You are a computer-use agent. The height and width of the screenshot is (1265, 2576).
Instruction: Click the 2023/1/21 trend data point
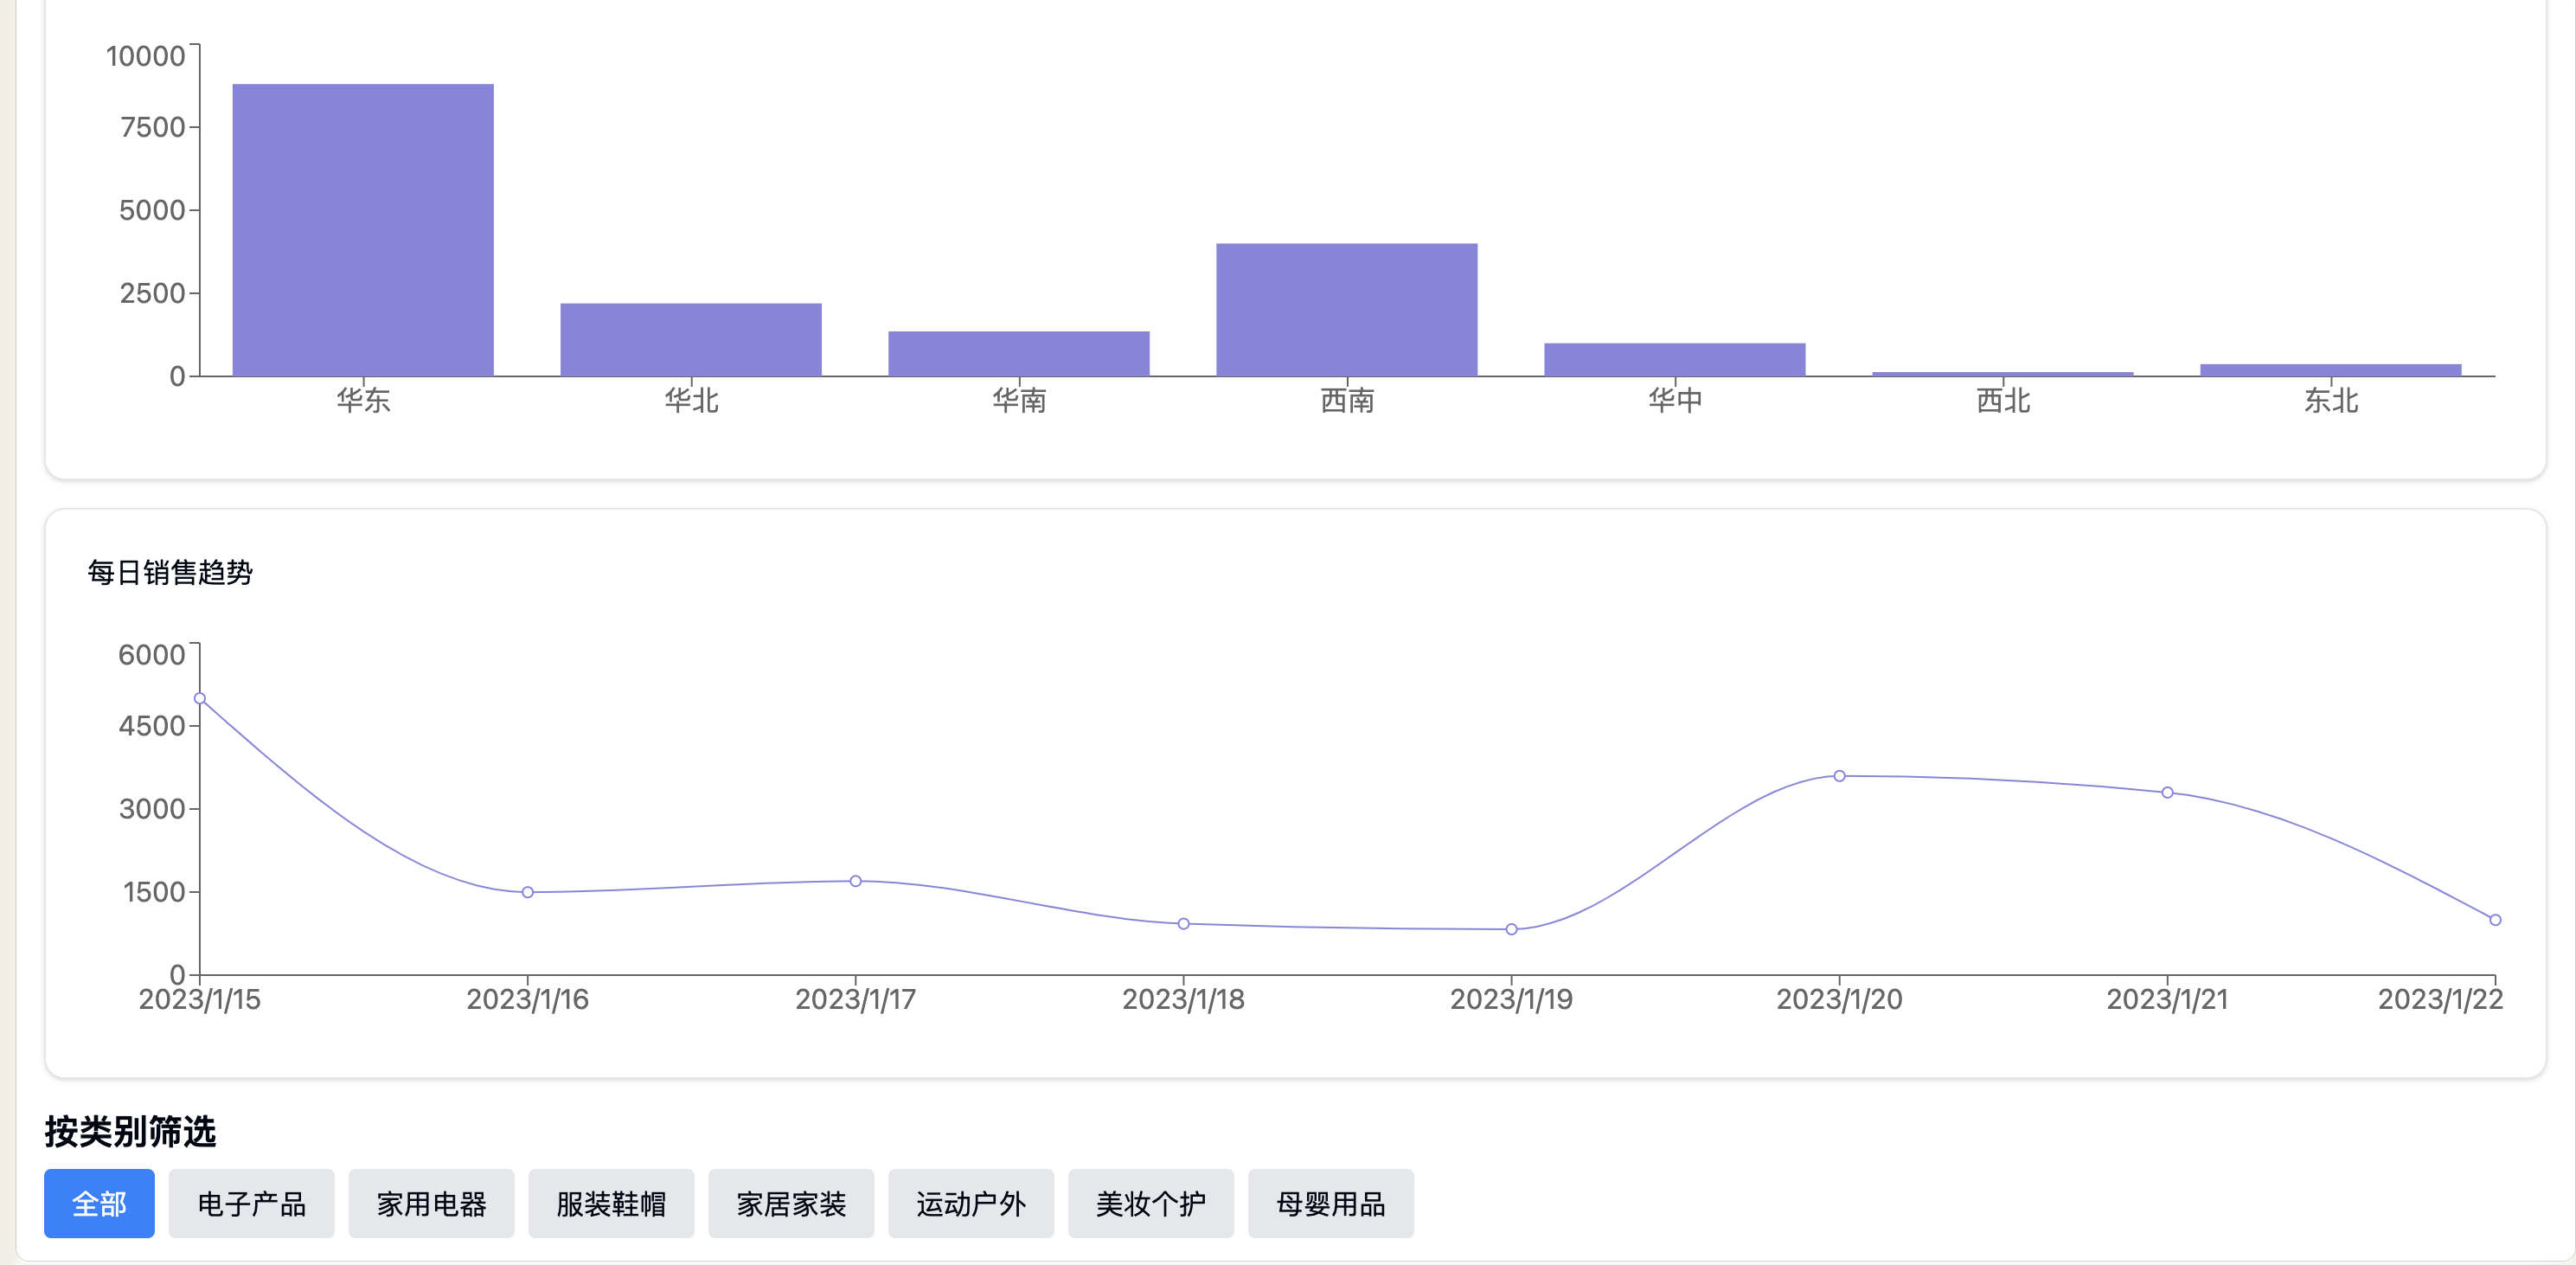pyautogui.click(x=2167, y=792)
